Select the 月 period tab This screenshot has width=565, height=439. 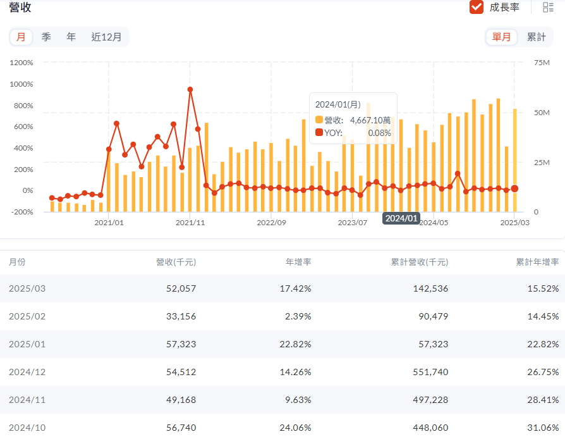[x=21, y=37]
